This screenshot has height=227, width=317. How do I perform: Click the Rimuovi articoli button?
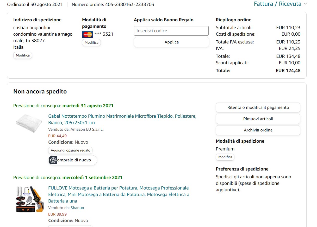[258, 119]
